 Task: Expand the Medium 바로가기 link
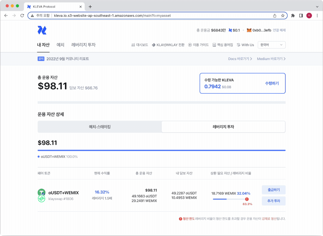[x=271, y=59]
